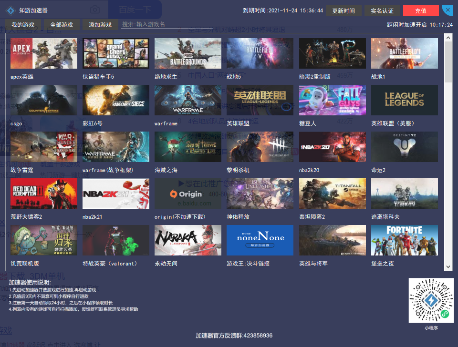Click the 小程序 QR code image
The image size is (458, 347).
click(431, 300)
